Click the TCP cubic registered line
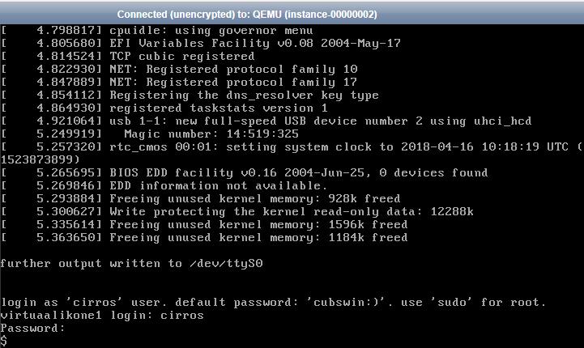The image size is (584, 348). point(128,56)
